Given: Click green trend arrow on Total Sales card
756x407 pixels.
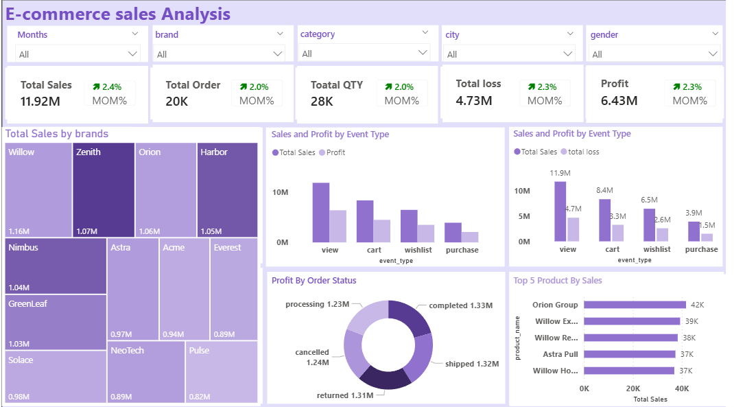Looking at the screenshot, I should pos(97,87).
